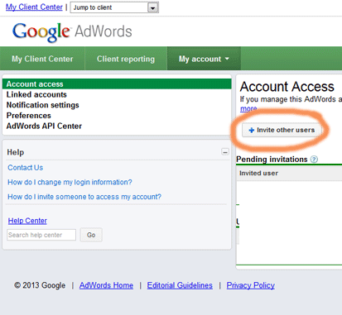Click the Account Access page heading
Image resolution: width=342 pixels, height=315 pixels.
pyautogui.click(x=287, y=87)
